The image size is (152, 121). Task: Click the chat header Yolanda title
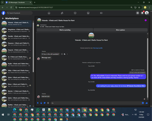(x=58, y=20)
